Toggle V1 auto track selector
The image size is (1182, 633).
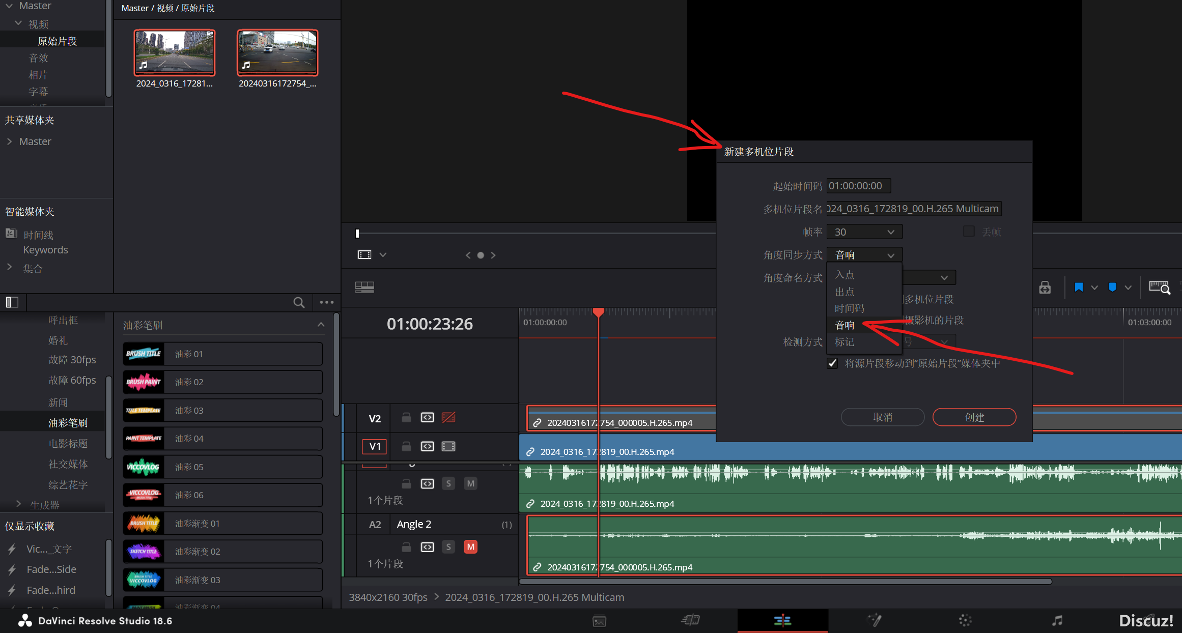click(427, 446)
